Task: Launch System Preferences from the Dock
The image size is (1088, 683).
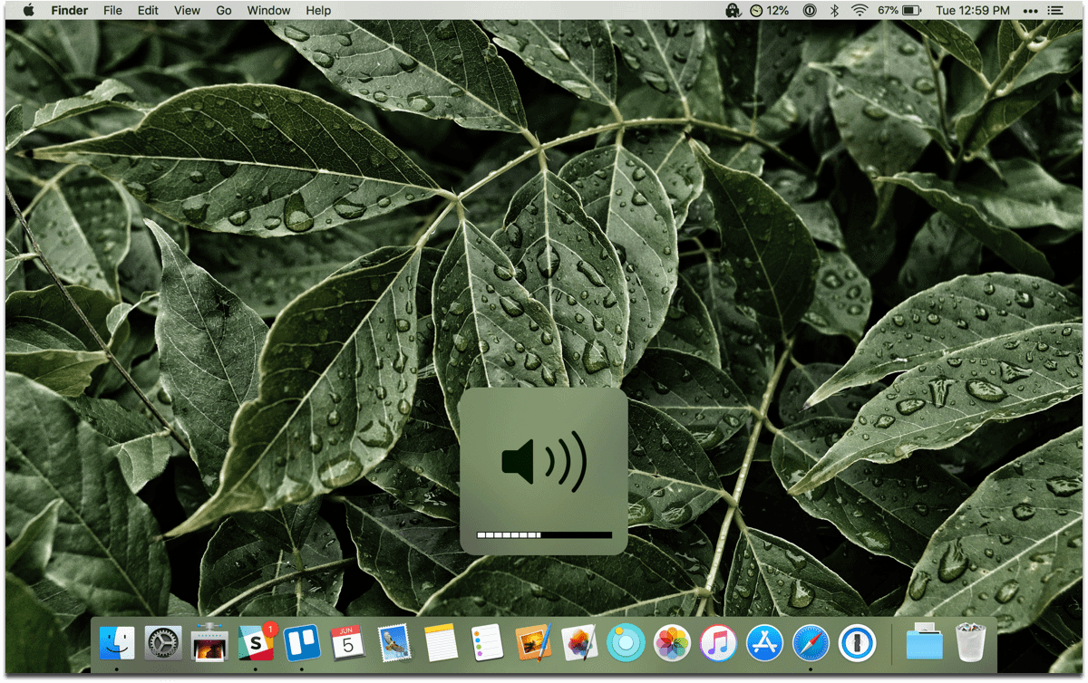Action: coord(163,643)
